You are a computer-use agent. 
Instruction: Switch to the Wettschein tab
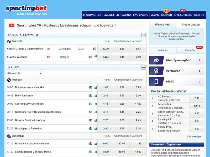click(163, 25)
